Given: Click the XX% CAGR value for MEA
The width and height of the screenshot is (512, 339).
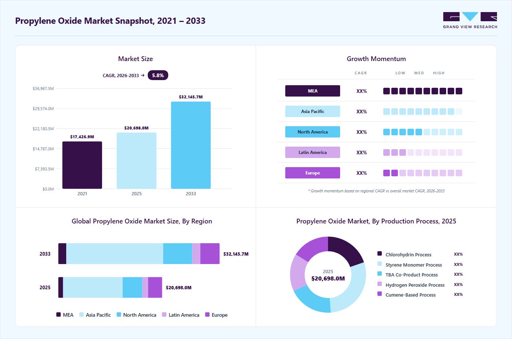Looking at the screenshot, I should 362,91.
